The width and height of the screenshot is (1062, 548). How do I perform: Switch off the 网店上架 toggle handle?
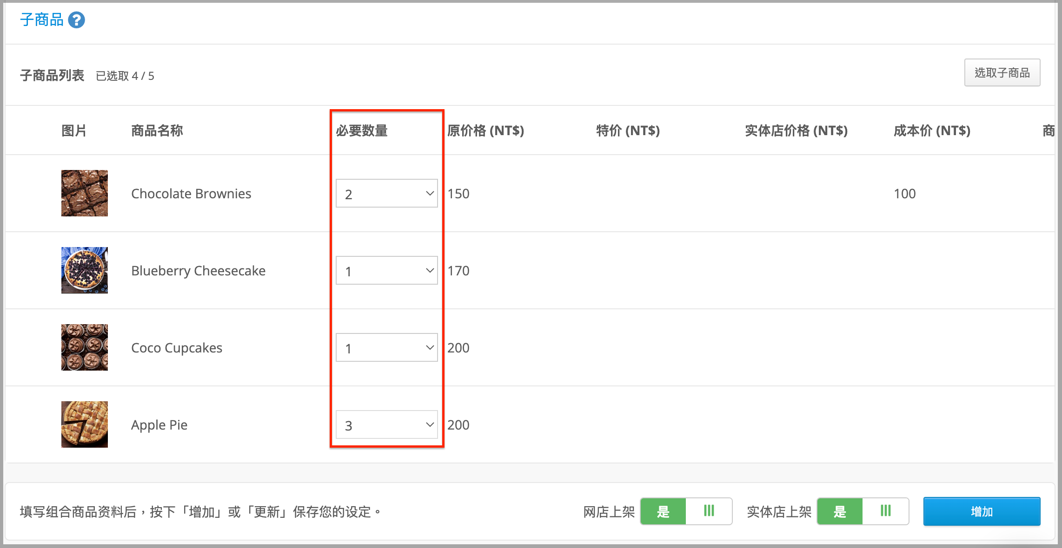[709, 511]
